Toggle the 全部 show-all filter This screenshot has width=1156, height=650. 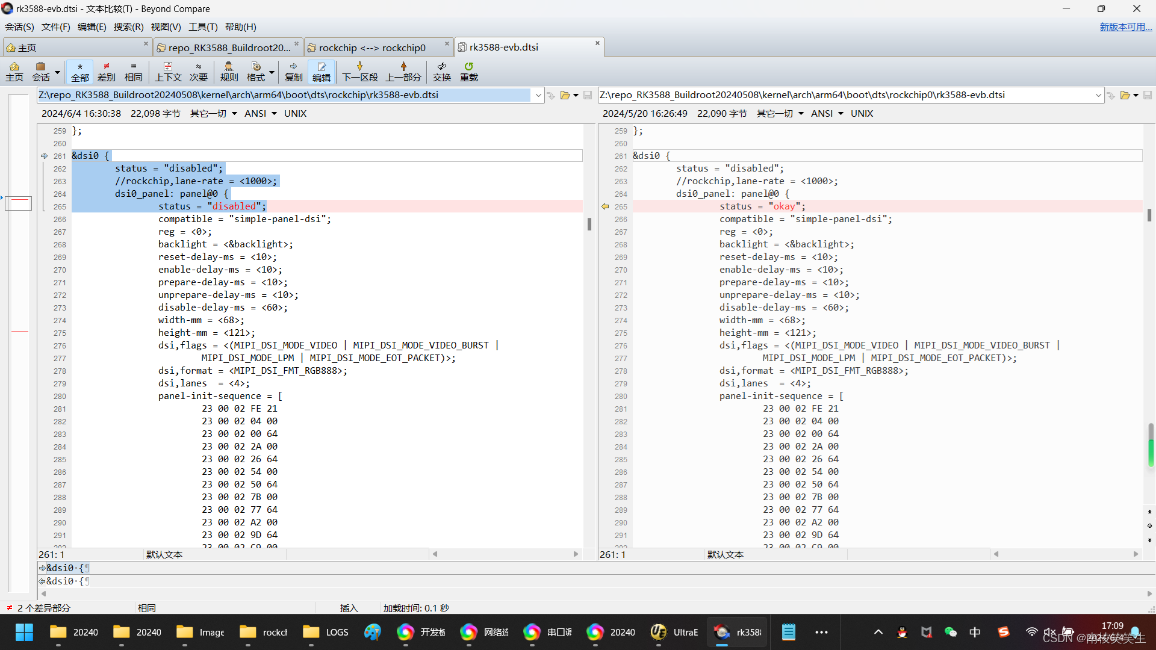tap(79, 71)
